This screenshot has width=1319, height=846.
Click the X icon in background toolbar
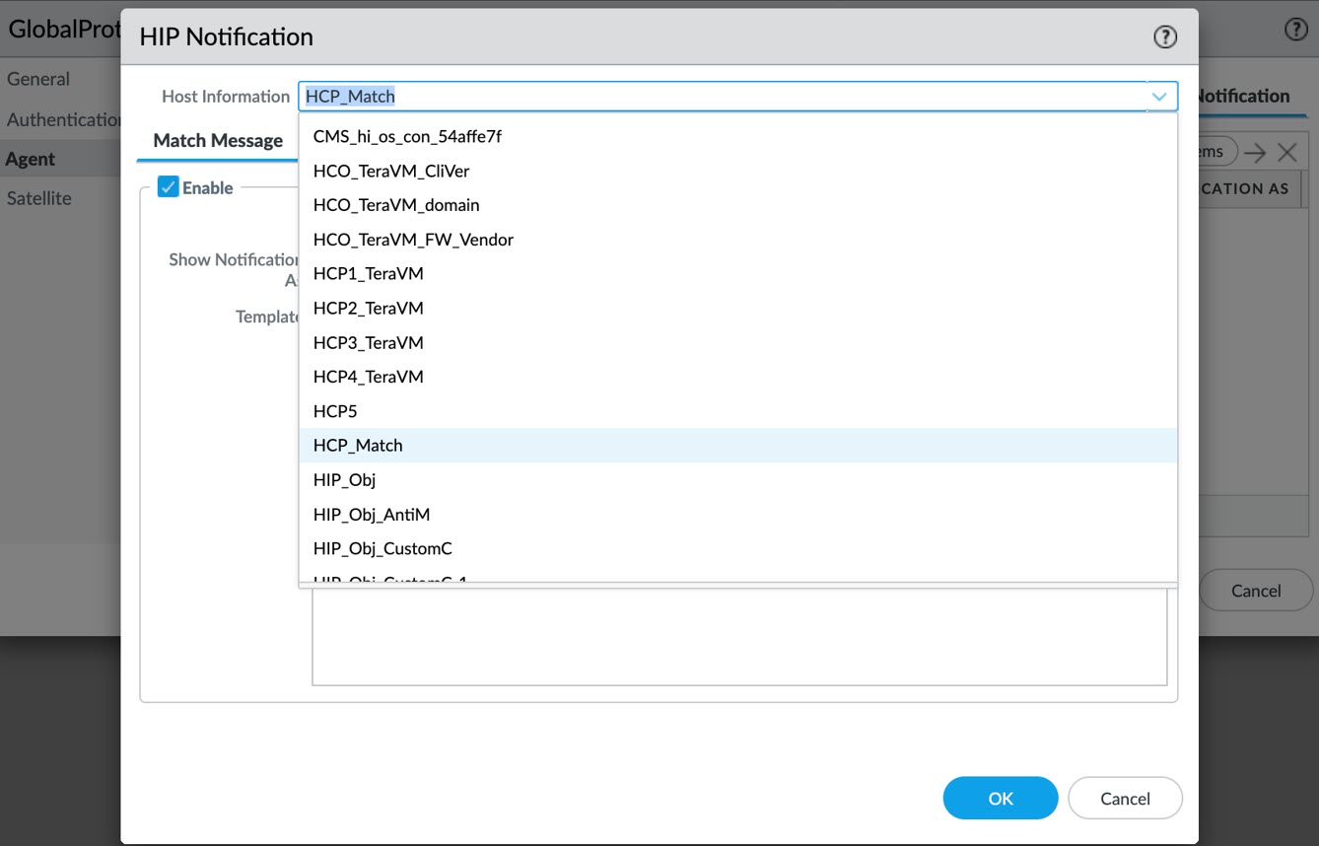click(1286, 152)
